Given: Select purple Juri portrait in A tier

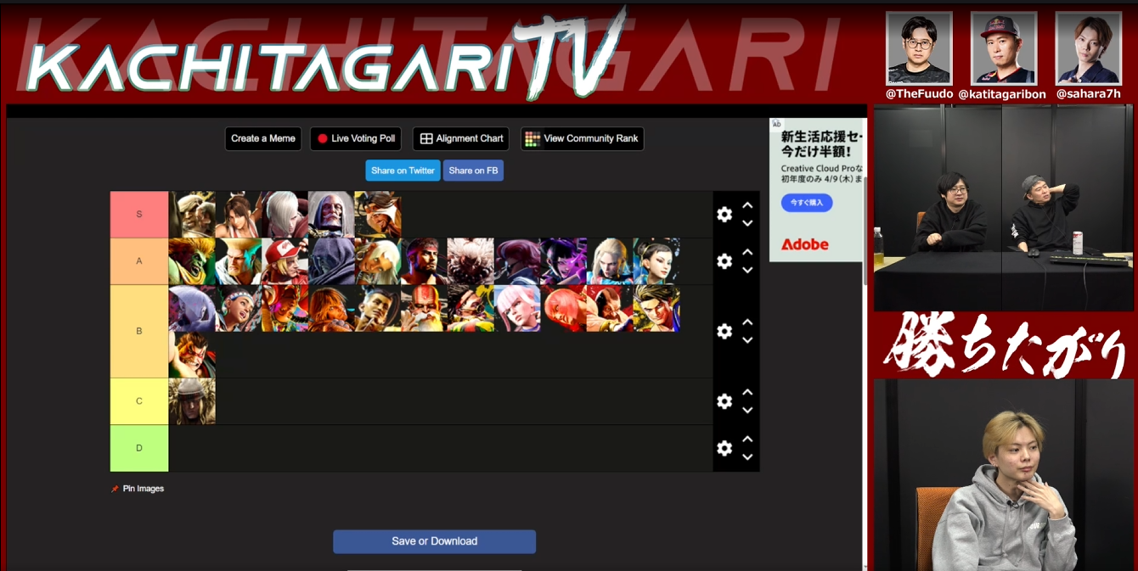Looking at the screenshot, I should click(563, 261).
